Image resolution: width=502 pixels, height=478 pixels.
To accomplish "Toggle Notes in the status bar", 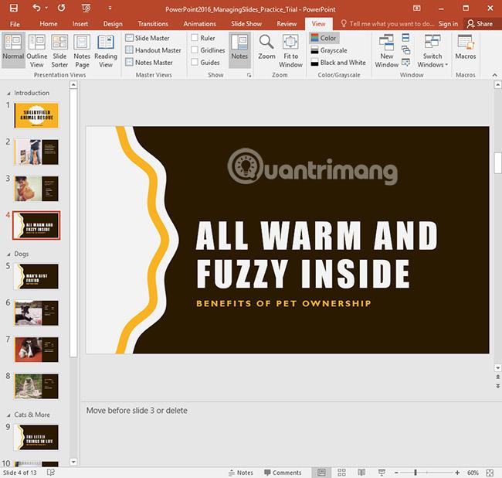I will (241, 473).
